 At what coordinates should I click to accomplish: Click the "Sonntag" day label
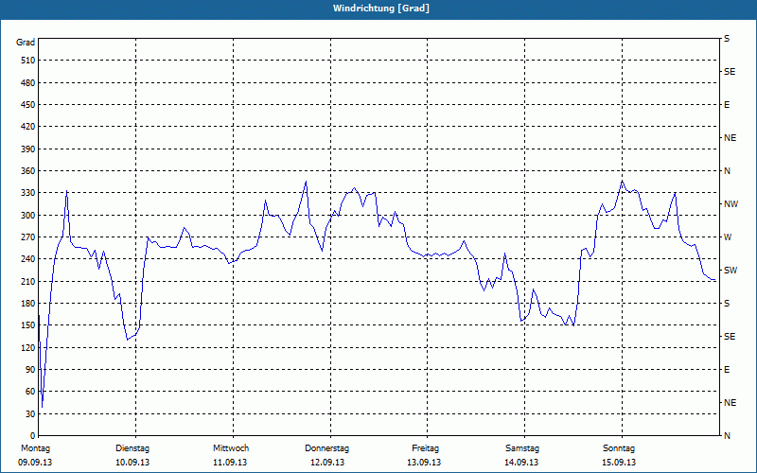click(x=619, y=448)
